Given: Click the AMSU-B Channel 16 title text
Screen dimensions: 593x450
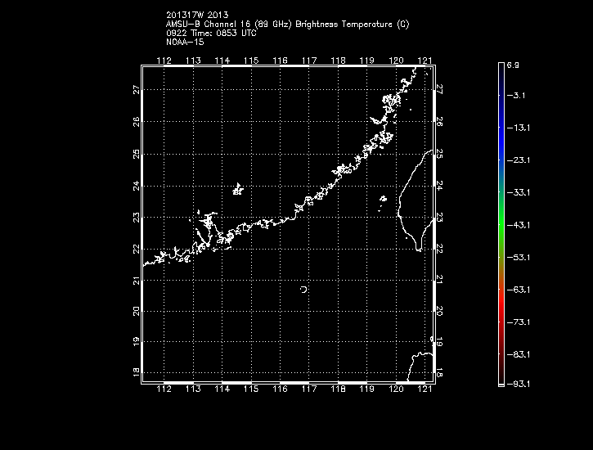Looking at the screenshot, I should coord(287,24).
